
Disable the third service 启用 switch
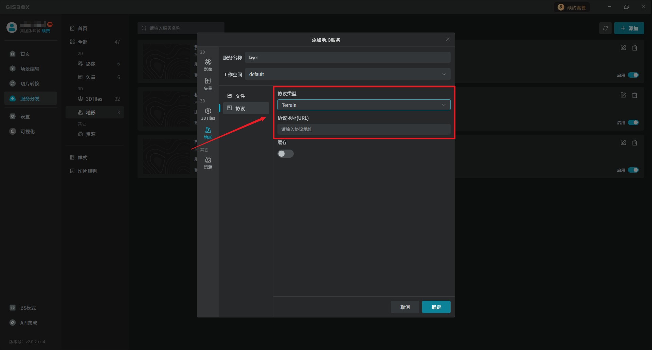point(633,170)
